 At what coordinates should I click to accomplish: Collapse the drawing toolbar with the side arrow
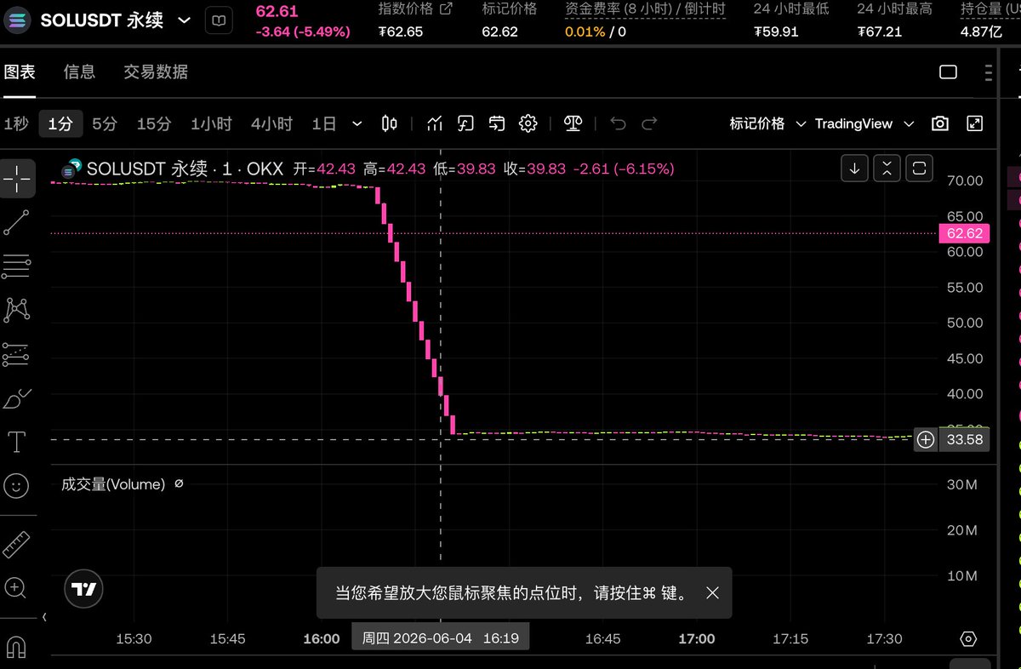click(44, 616)
